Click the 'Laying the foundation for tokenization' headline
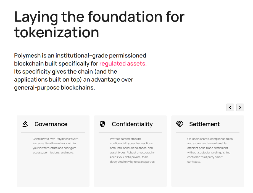 click(x=99, y=24)
